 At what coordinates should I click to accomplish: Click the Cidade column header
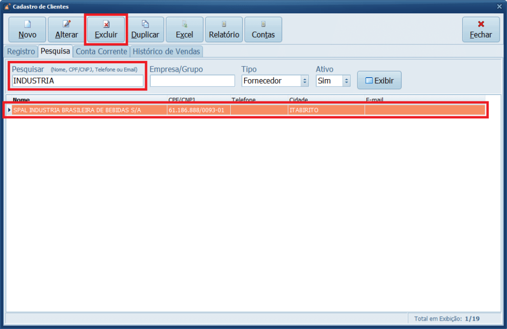pos(299,100)
